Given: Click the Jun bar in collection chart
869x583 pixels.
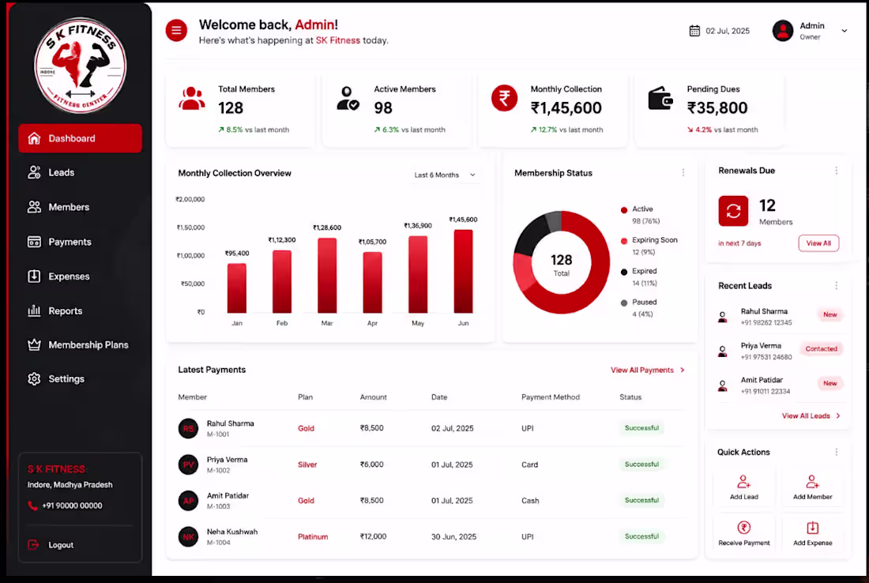Looking at the screenshot, I should (x=463, y=272).
